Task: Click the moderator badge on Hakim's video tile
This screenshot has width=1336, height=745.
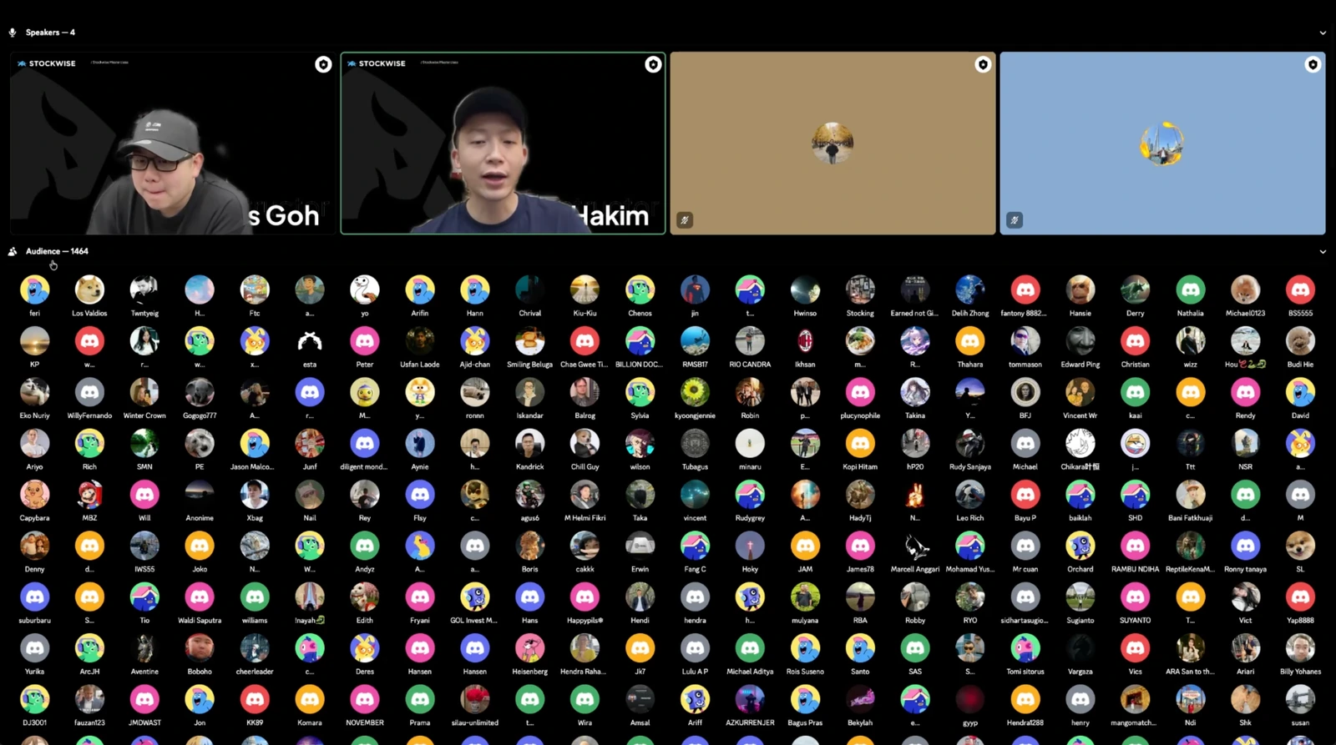Action: tap(653, 64)
